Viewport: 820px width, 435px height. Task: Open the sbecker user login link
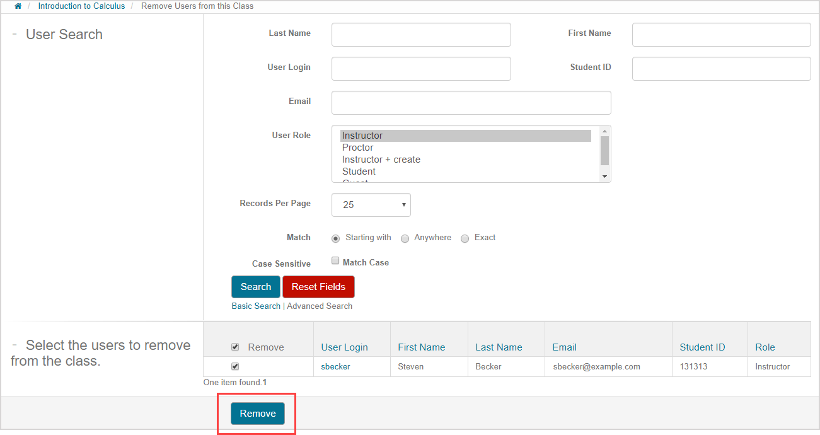pos(335,366)
